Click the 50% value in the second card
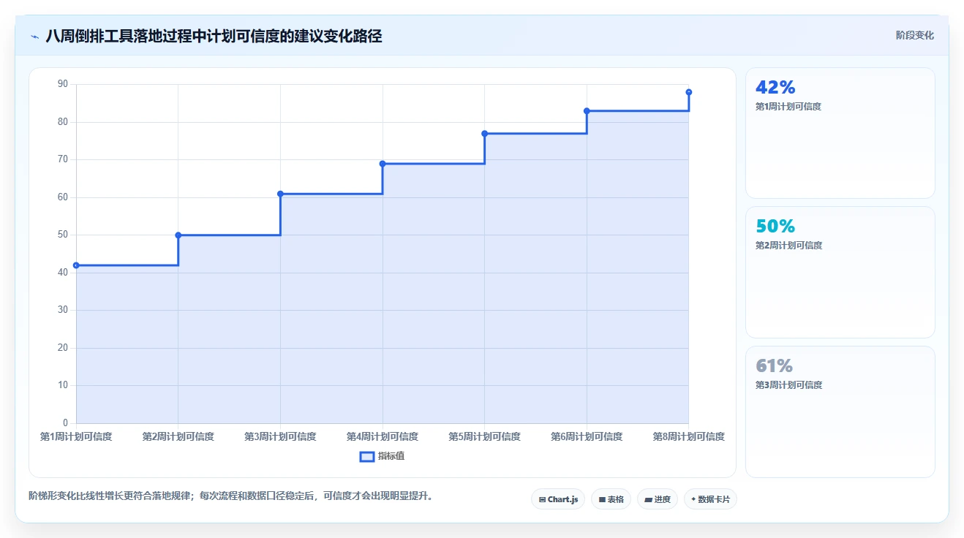This screenshot has width=964, height=538. coord(775,227)
